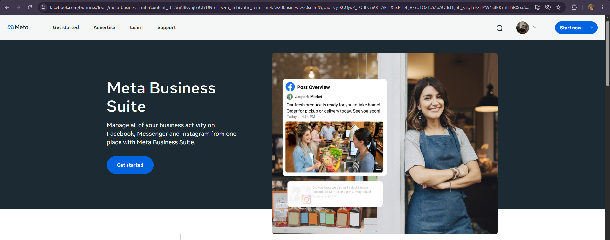Screen dimensions: 610x240
Task: Click the Instagram logo on lower card
Action: (x=306, y=199)
